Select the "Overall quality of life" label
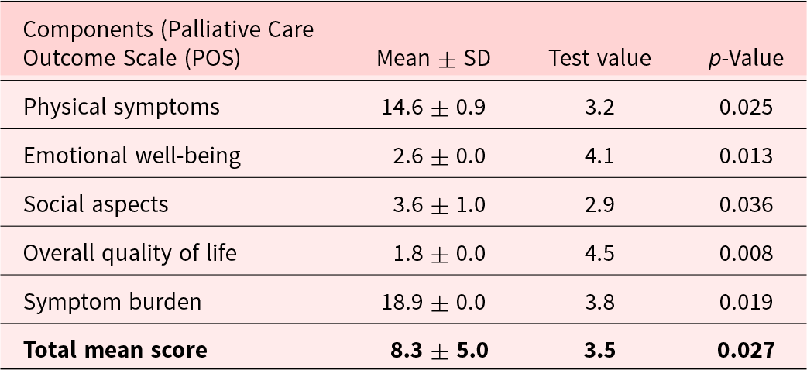The image size is (807, 370). tap(130, 253)
